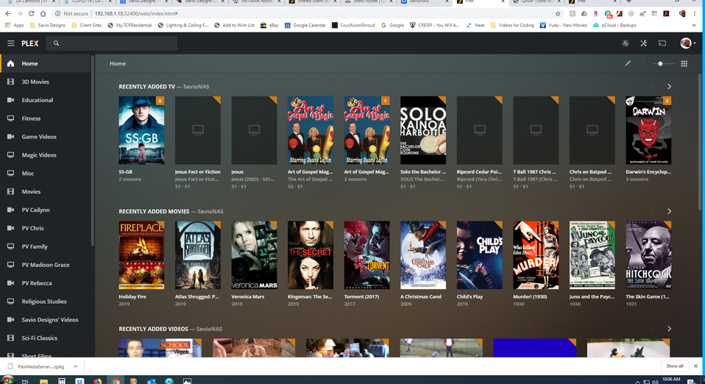Switch to the SavioNAS browser tab
The image size is (705, 384).
click(x=424, y=2)
